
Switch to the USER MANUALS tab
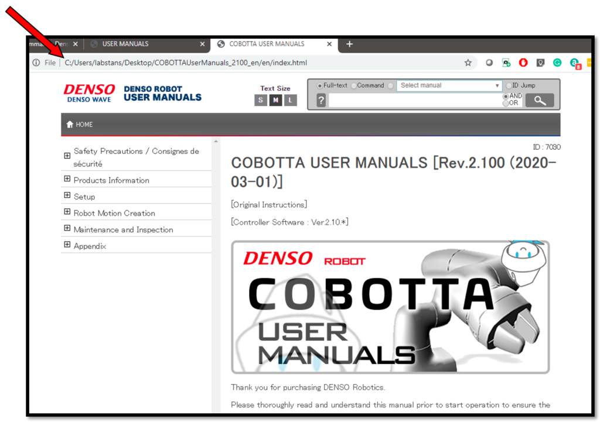pos(147,44)
